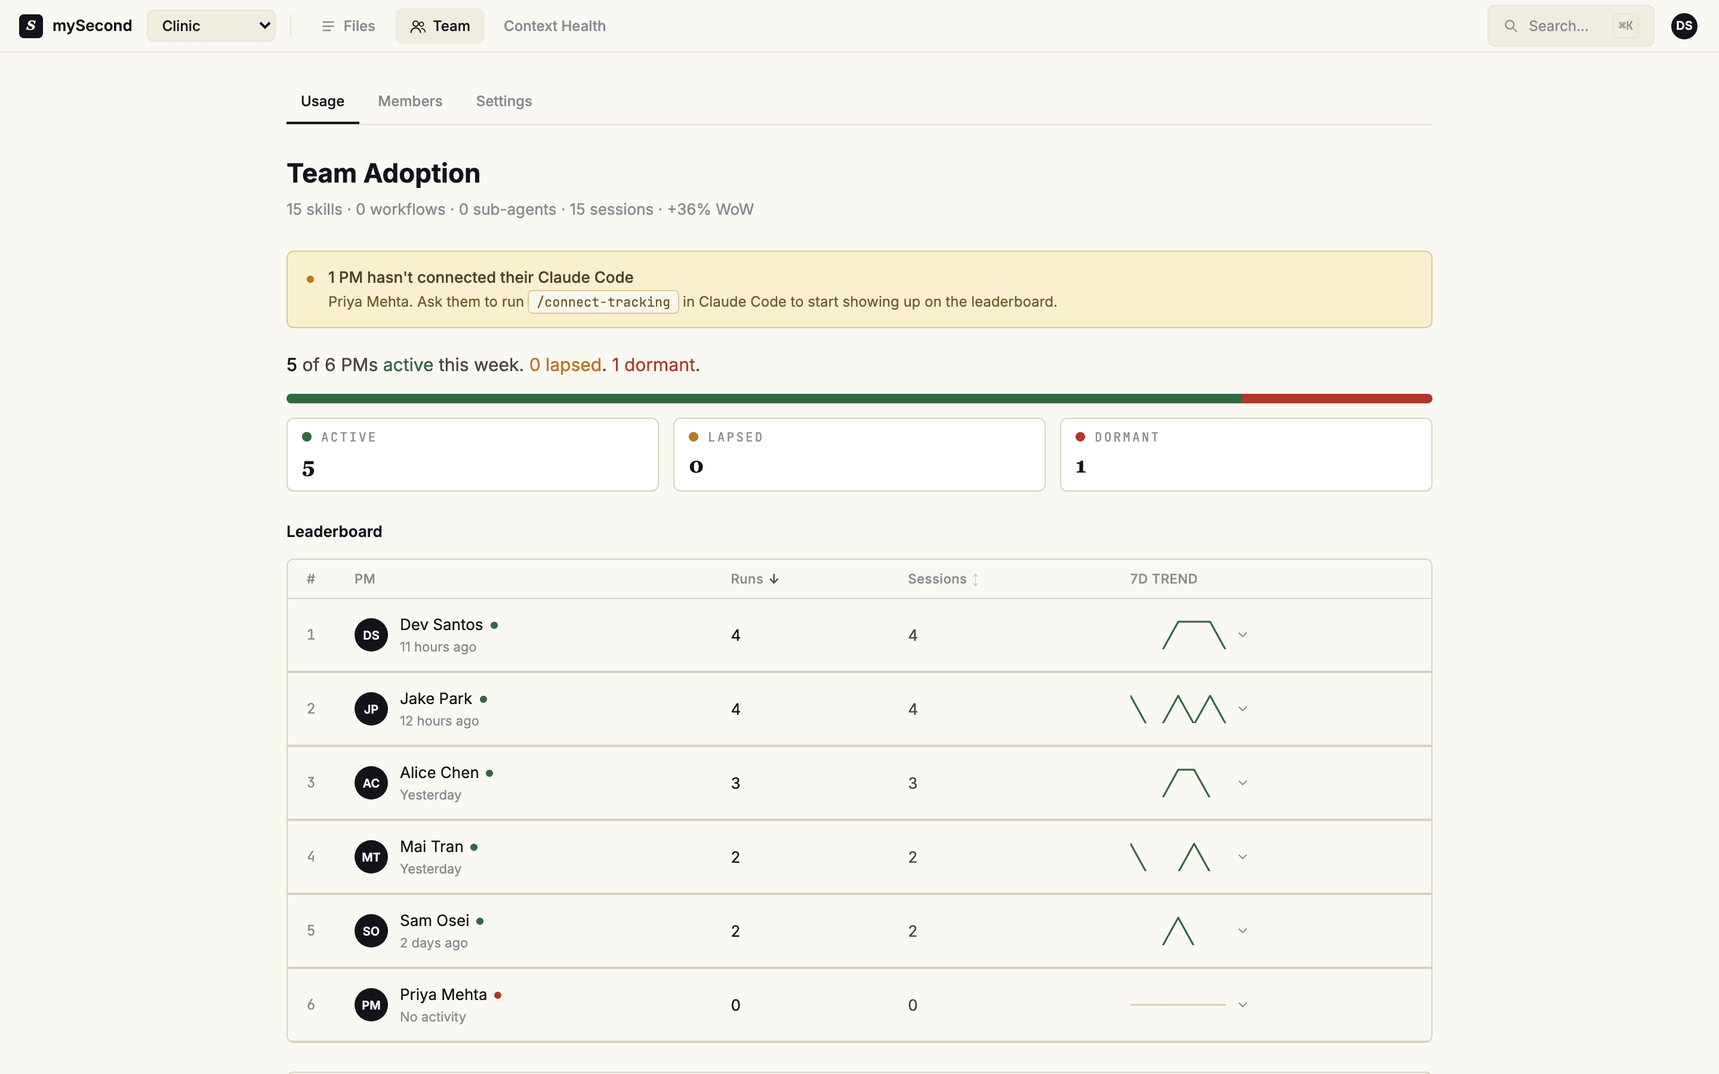
Task: Click the Sessions sort arrows icon
Action: [x=975, y=579]
